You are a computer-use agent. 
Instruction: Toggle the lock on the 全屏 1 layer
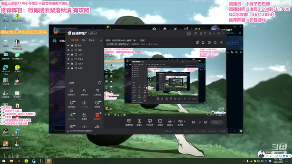pos(72,68)
